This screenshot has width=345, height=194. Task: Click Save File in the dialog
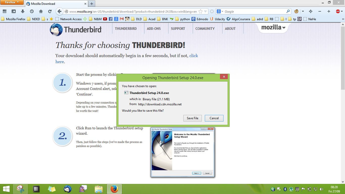pos(192,118)
